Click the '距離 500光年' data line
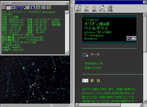Image resolution: width=147 pixels, height=107 pixels. 93,68
